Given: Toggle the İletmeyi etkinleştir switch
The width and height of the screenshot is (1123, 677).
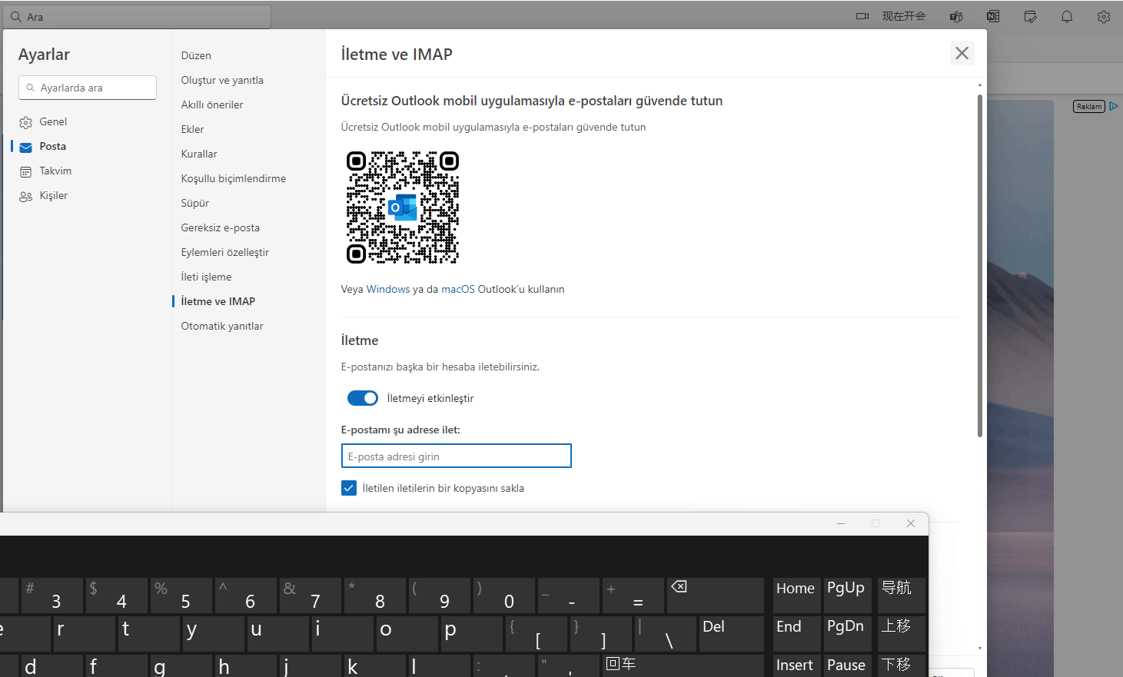Looking at the screenshot, I should [363, 398].
